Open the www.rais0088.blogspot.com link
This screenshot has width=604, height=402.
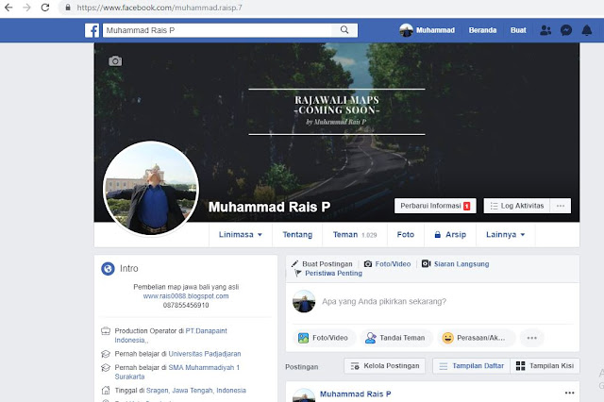point(186,296)
